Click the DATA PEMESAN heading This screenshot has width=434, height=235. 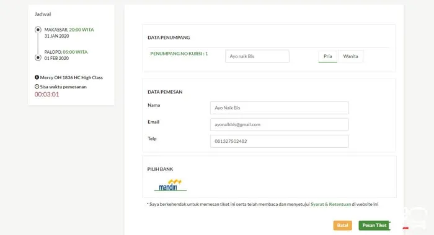pyautogui.click(x=165, y=92)
